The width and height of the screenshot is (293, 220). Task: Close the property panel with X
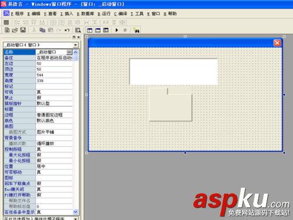(79, 37)
